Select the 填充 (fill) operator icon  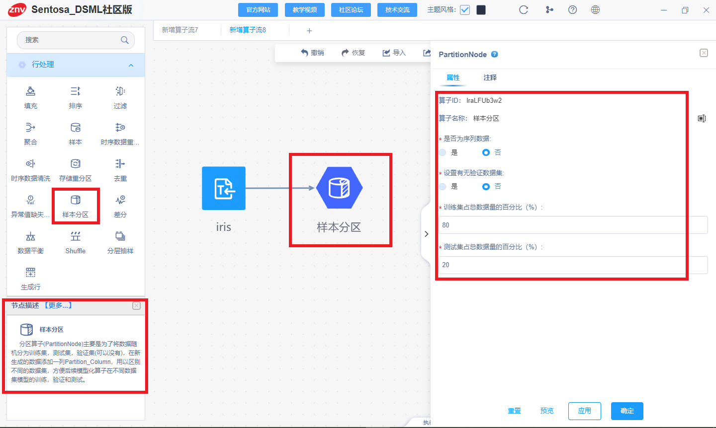click(30, 91)
